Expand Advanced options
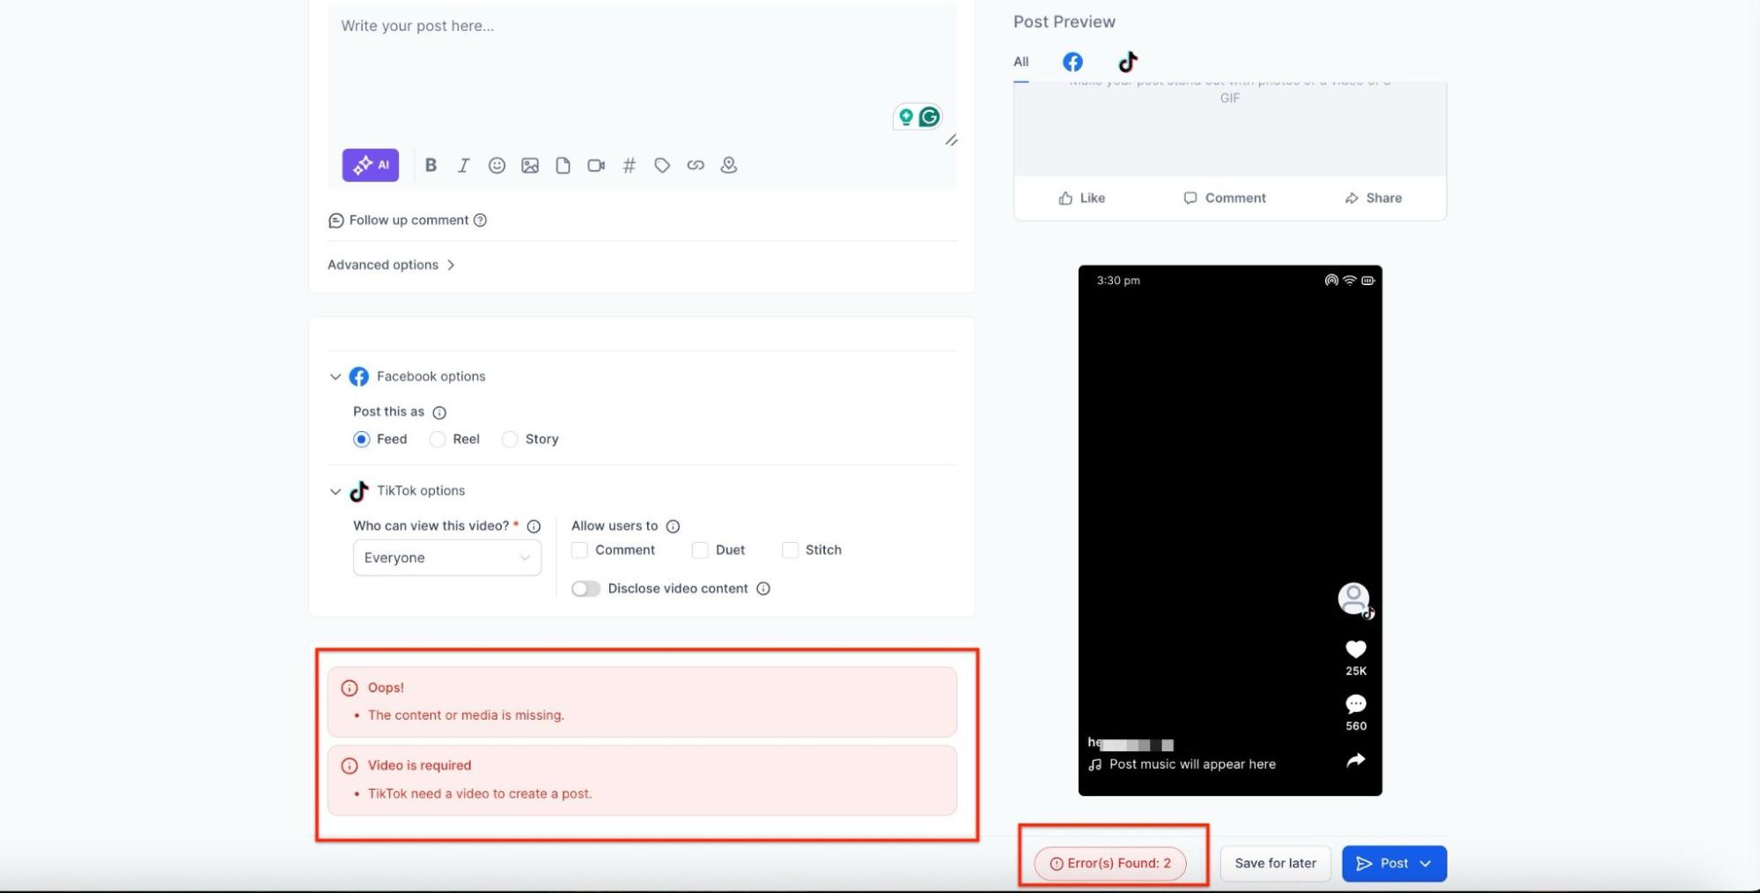 tap(391, 265)
